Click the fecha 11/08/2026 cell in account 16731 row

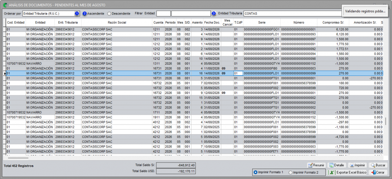tap(212, 68)
